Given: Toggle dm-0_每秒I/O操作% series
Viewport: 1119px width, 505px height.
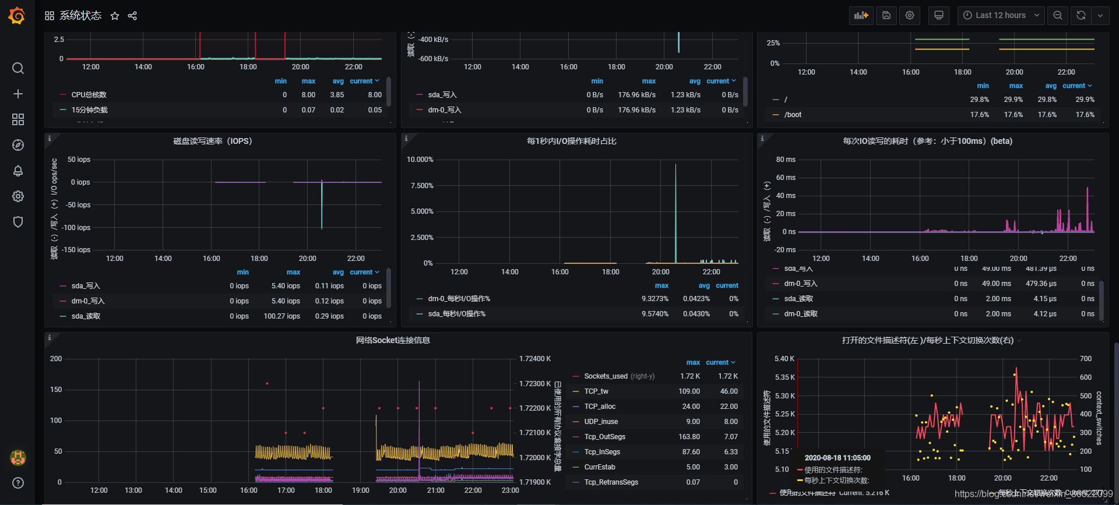Looking at the screenshot, I should coord(459,299).
